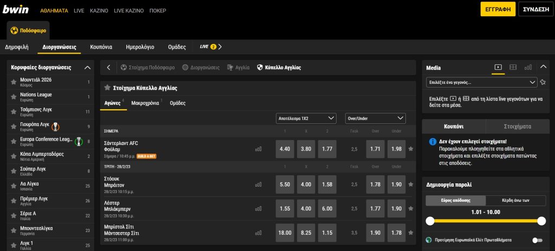The image size is (555, 251).
Task: Select Under 1.78 for Μπρίστολ Σίτι match
Action: [x=396, y=233]
